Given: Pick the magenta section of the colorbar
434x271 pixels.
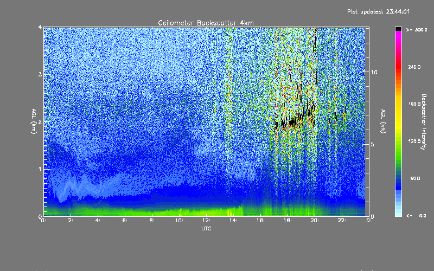Looking at the screenshot, I should (x=398, y=37).
